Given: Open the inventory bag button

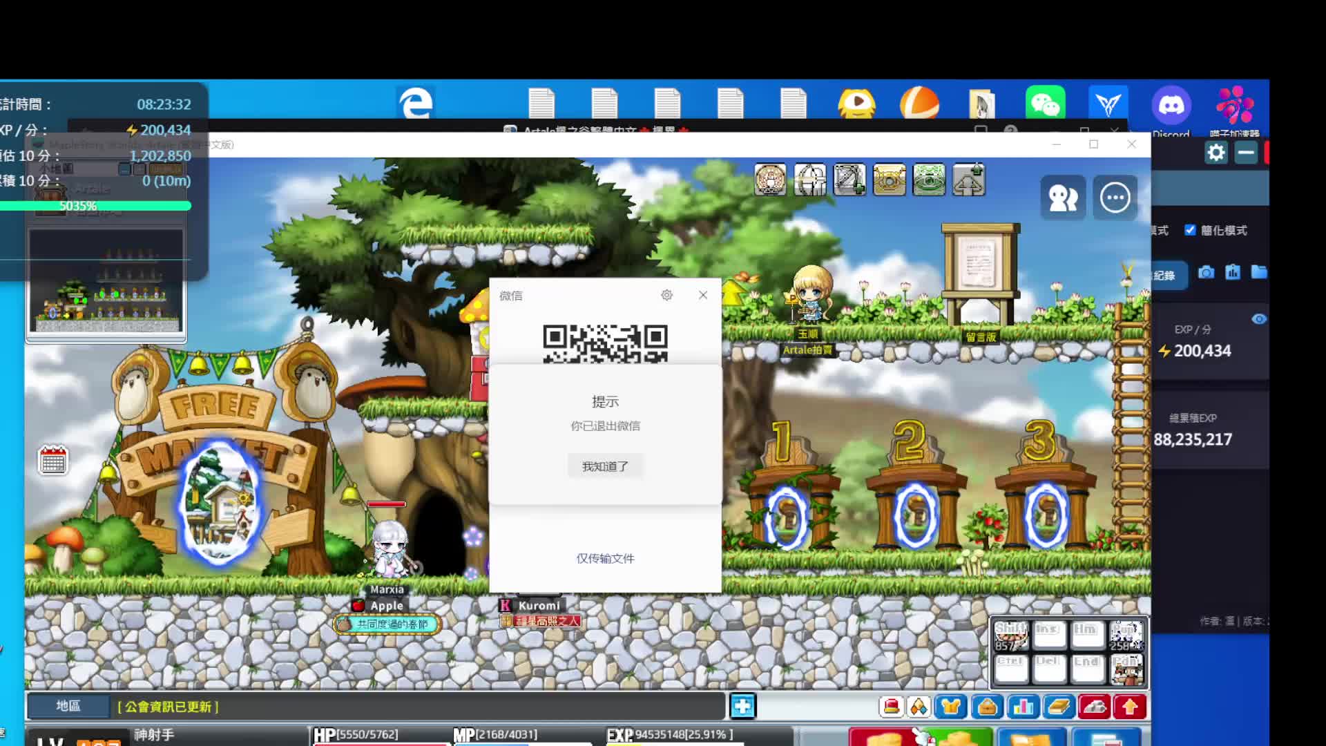Looking at the screenshot, I should click(x=987, y=707).
